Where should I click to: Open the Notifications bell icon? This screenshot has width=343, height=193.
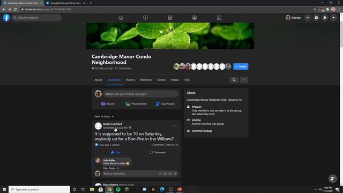click(x=325, y=18)
